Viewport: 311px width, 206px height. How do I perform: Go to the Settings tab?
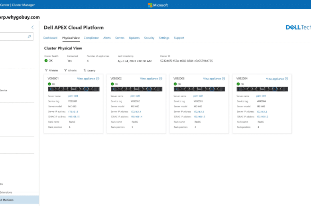coord(164,38)
